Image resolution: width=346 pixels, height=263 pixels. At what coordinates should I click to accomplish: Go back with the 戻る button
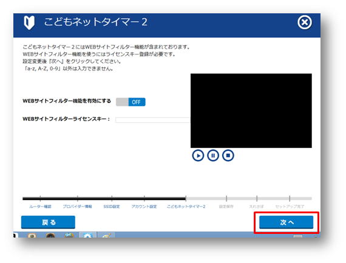click(x=48, y=222)
